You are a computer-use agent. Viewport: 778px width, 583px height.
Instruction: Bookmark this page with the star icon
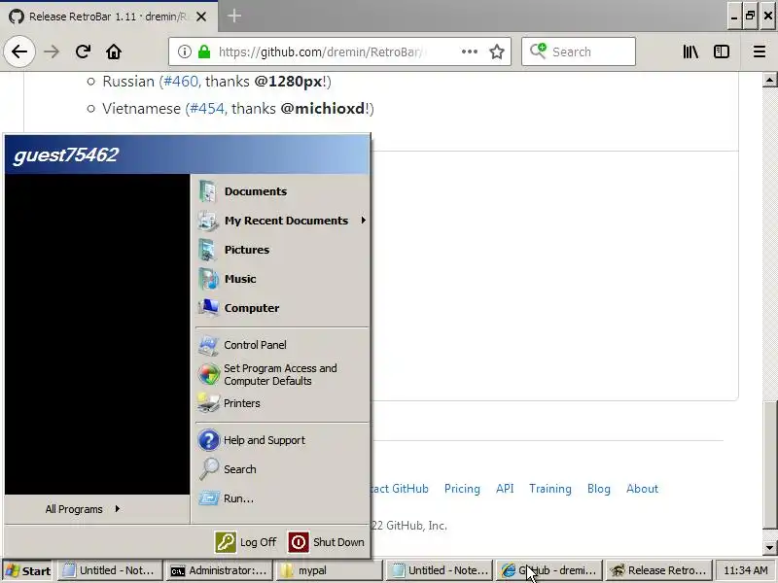click(x=497, y=51)
